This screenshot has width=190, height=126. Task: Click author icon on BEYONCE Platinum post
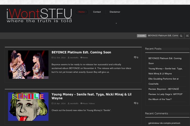[x=69, y=58]
